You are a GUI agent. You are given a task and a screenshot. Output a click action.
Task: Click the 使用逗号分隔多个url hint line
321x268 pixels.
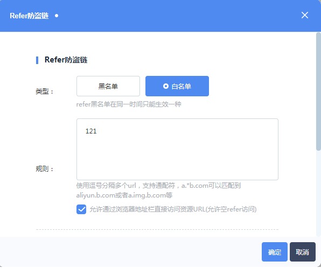click(158, 186)
